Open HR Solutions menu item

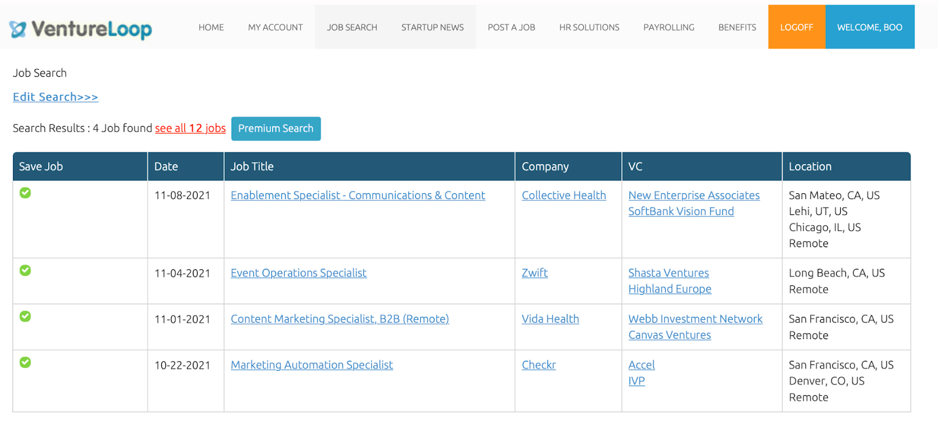pyautogui.click(x=589, y=27)
